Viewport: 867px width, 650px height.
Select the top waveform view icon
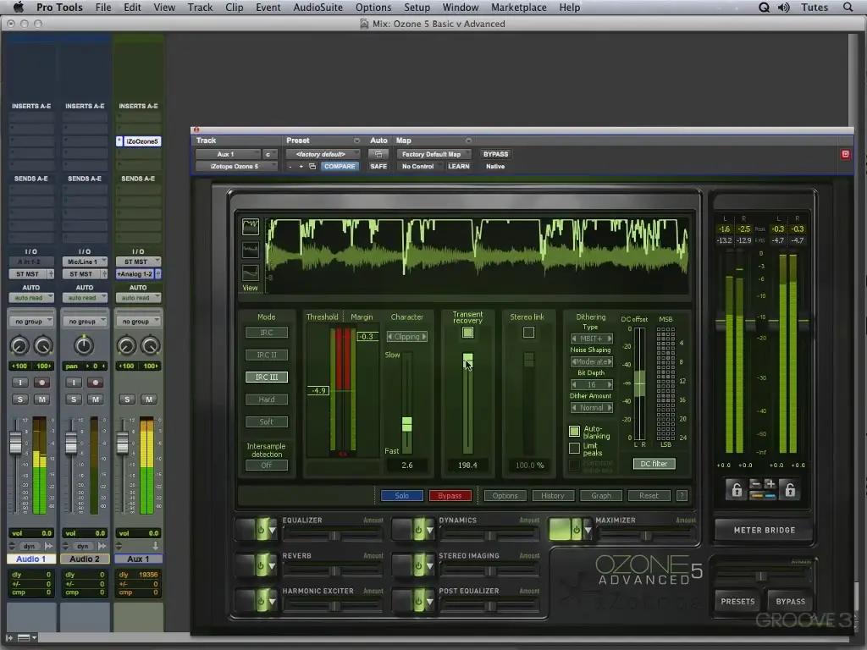point(251,226)
